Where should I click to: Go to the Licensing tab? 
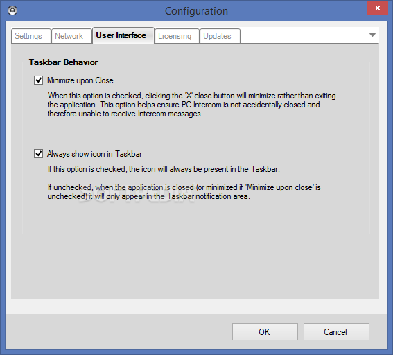pyautogui.click(x=177, y=36)
